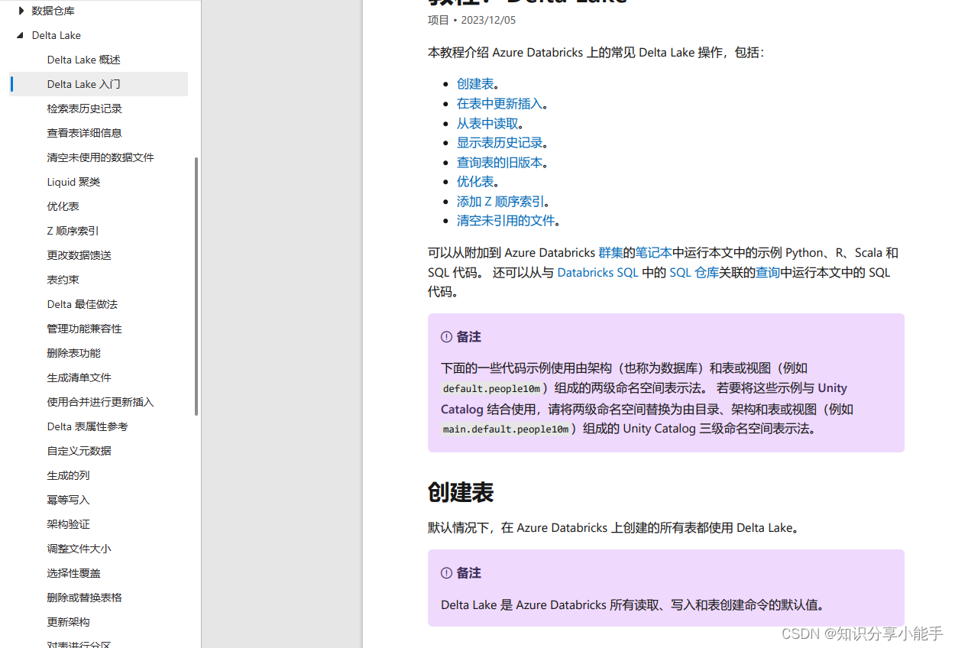Follow the 添加 Z 顺序索引 link
Viewport: 955px width, 648px height.
point(501,202)
